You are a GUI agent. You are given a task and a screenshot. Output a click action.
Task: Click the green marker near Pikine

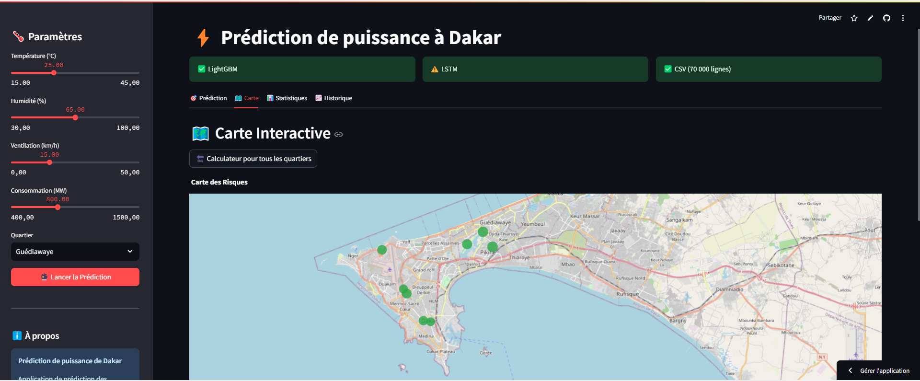click(x=492, y=247)
